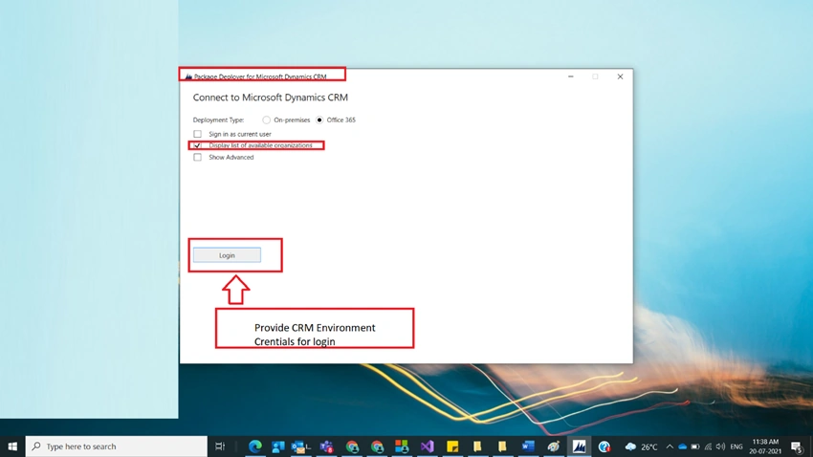Open the Windows Start menu
The image size is (813, 457).
coord(12,446)
